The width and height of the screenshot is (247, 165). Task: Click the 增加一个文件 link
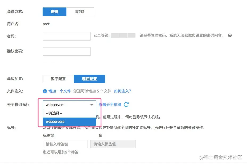[x=59, y=91]
